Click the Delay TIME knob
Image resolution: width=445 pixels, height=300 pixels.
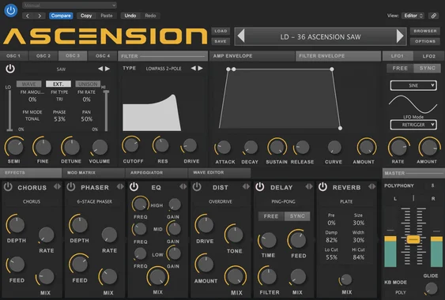268,241
